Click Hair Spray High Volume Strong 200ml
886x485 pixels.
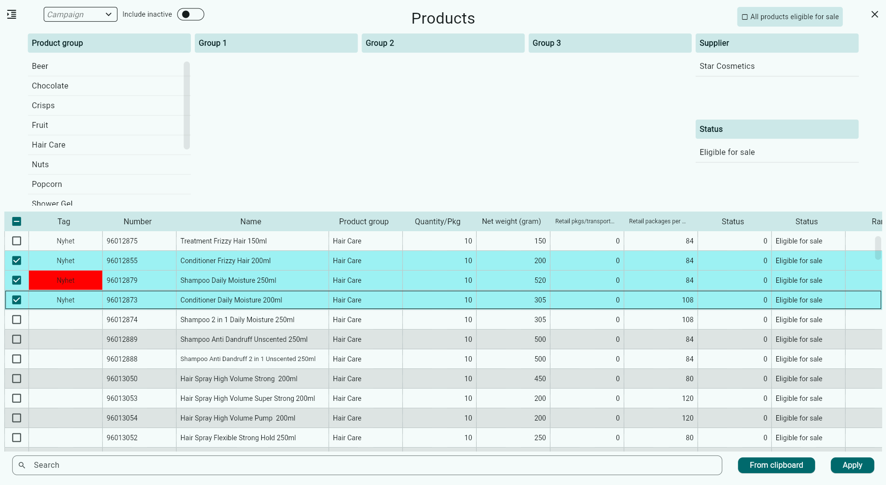(239, 379)
